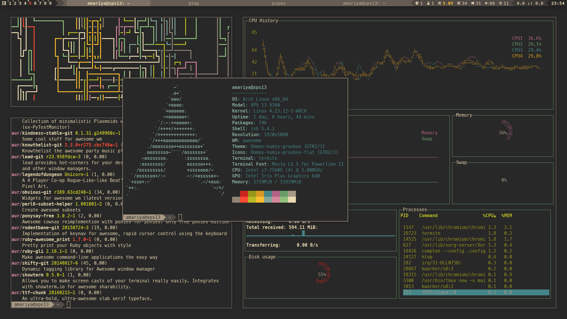Click the network up/down arrows indicator
The image size is (567, 319).
[x=530, y=3]
